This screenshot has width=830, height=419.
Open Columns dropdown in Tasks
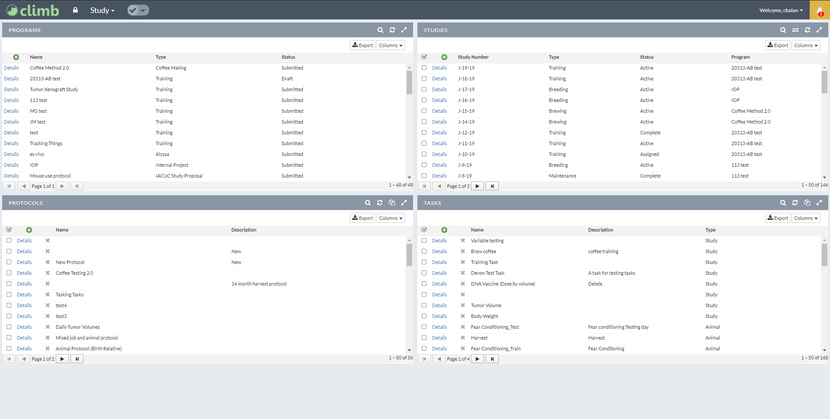pyautogui.click(x=806, y=218)
